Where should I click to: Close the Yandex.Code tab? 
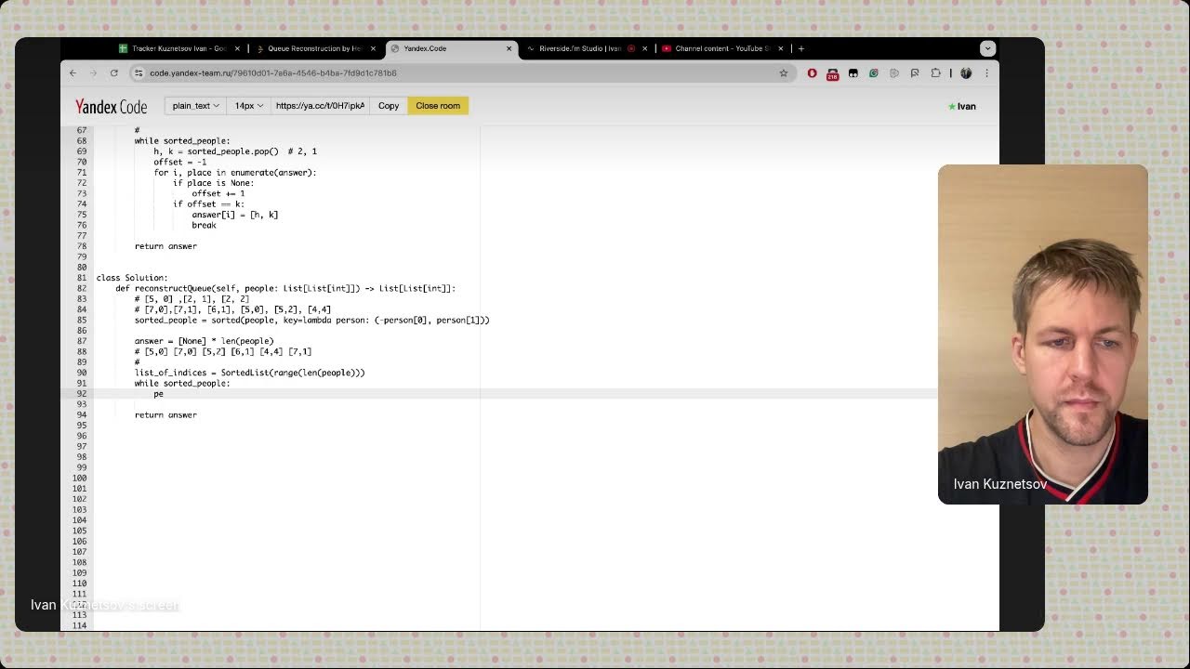(x=509, y=48)
